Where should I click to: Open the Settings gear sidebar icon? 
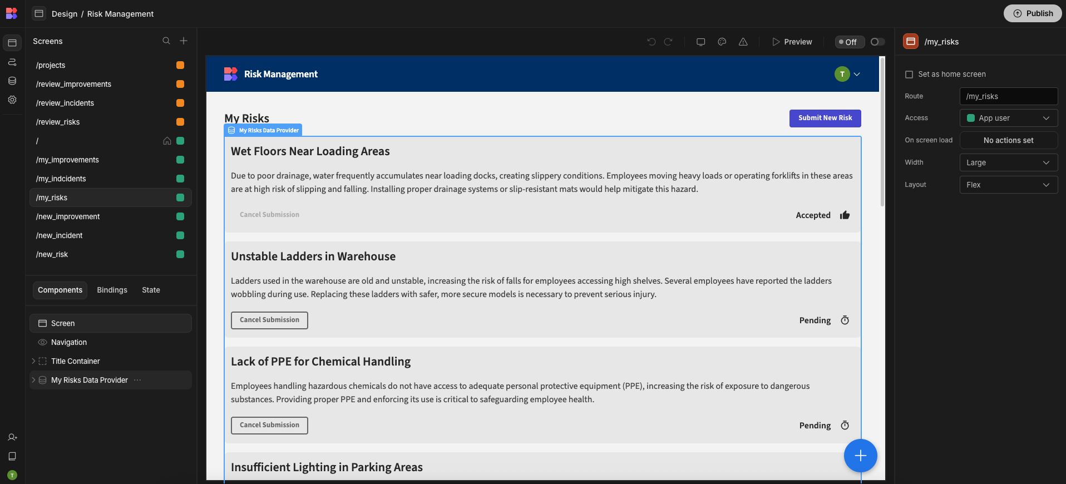pyautogui.click(x=12, y=100)
